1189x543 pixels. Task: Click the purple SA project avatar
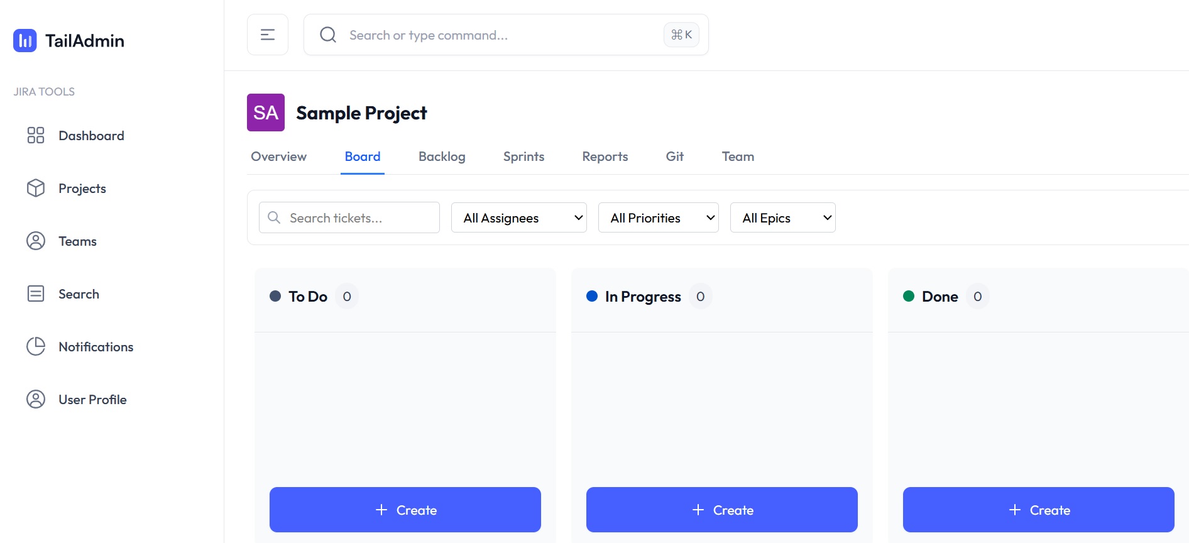pos(266,112)
